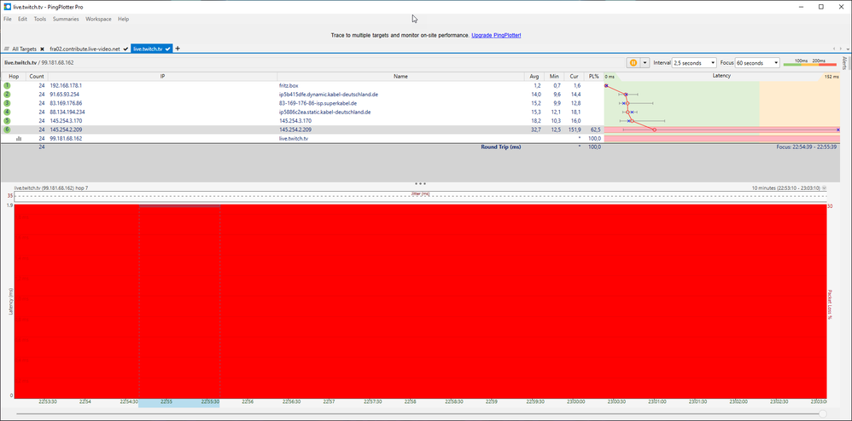
Task: Click the hostname fritz.box
Action: tap(289, 86)
